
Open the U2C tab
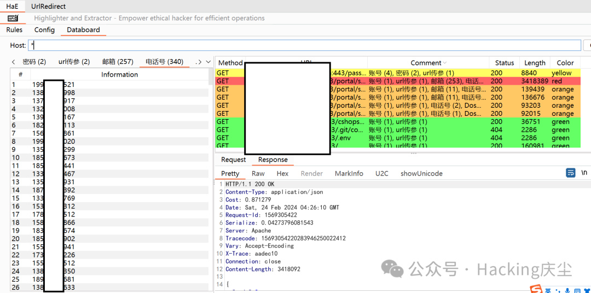[x=382, y=174]
